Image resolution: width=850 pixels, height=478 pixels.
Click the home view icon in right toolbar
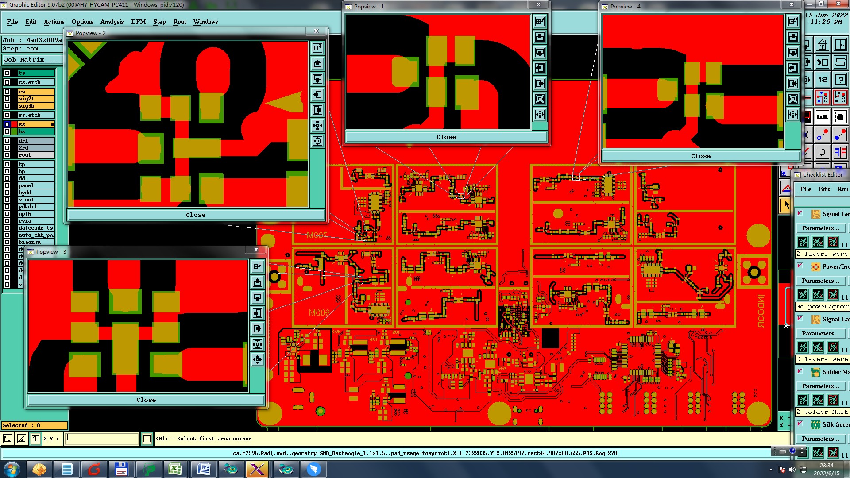point(823,45)
